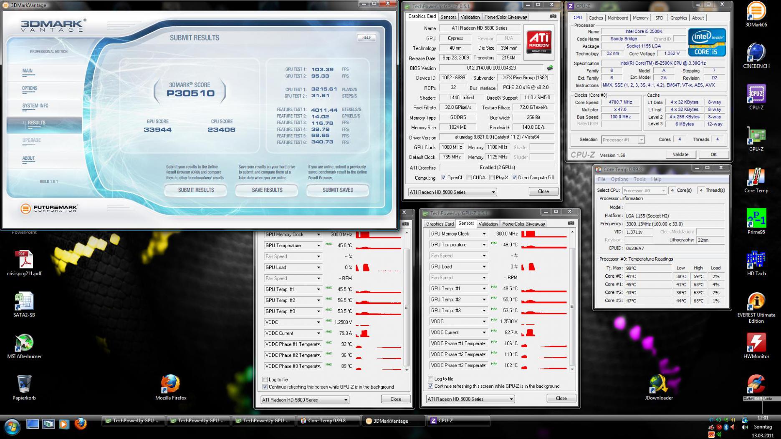Open the Processor #1 selection dropdown in CPU-Z
This screenshot has width=781, height=439.
coord(623,140)
